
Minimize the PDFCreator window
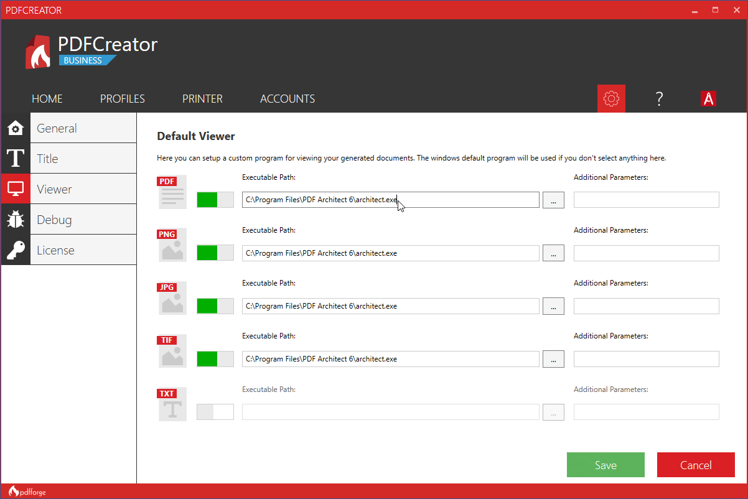[694, 10]
